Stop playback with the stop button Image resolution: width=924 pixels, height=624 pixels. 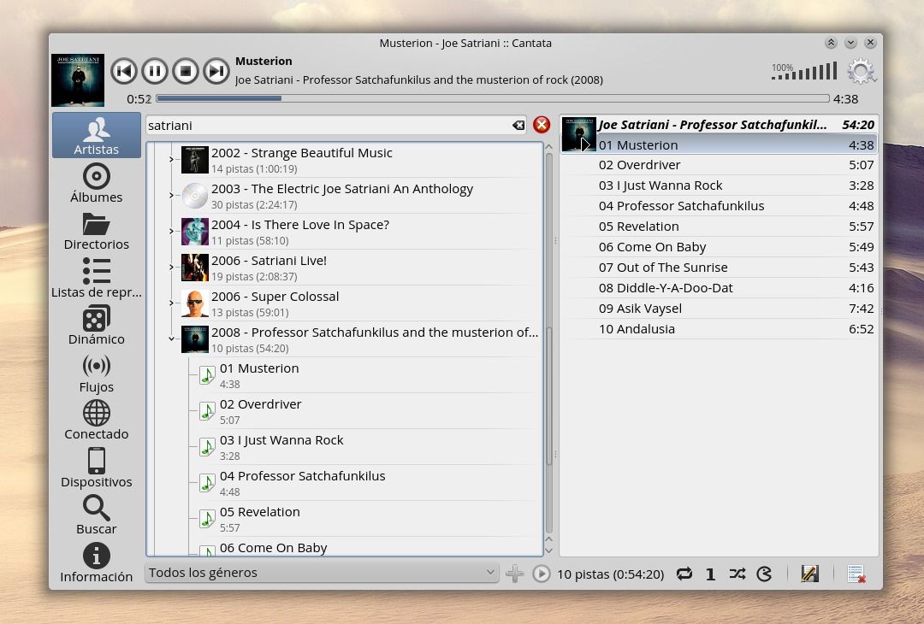tap(185, 71)
